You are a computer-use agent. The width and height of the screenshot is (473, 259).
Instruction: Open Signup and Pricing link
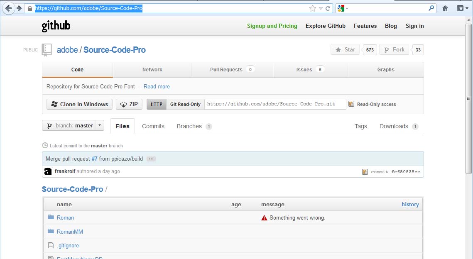click(272, 26)
